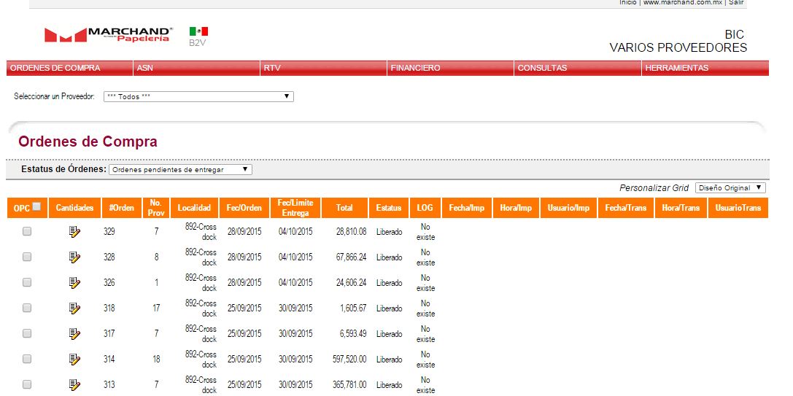Open quantities edit icon for order 314

pos(74,359)
